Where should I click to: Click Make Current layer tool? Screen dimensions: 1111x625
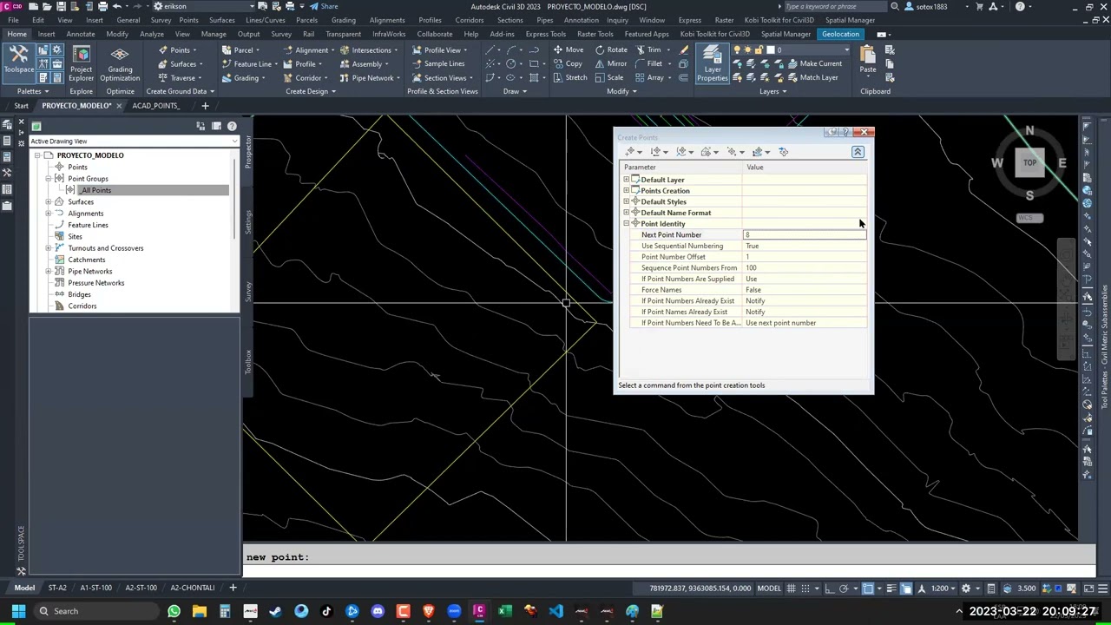813,63
